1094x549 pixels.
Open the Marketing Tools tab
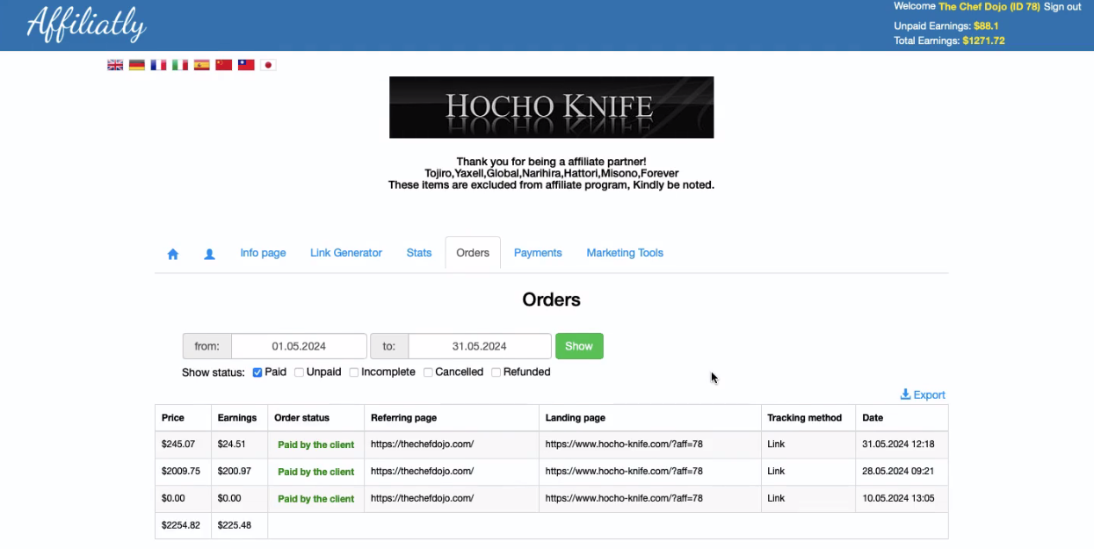pos(625,253)
